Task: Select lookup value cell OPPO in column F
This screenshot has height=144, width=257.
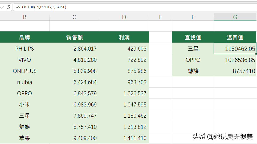Action: (193, 60)
